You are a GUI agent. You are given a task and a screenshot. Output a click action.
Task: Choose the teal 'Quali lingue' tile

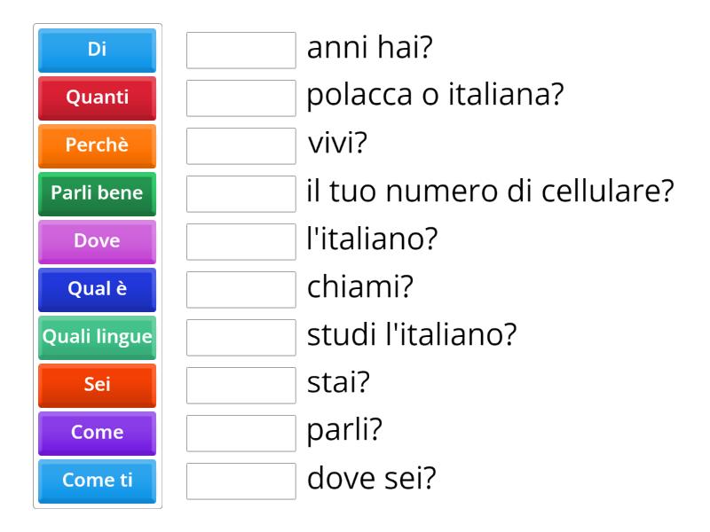(x=96, y=337)
